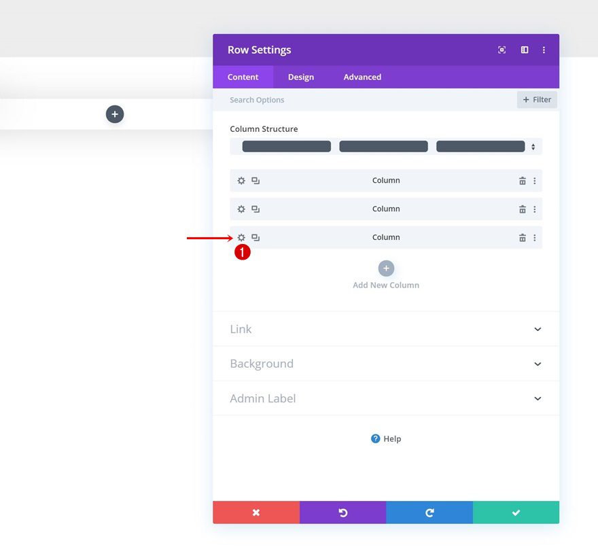
Task: Expand the Background section
Action: click(x=386, y=364)
